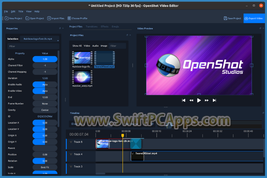This screenshot has width=267, height=178.
Task: Open the Selection clip dropdown
Action: [x=40, y=39]
